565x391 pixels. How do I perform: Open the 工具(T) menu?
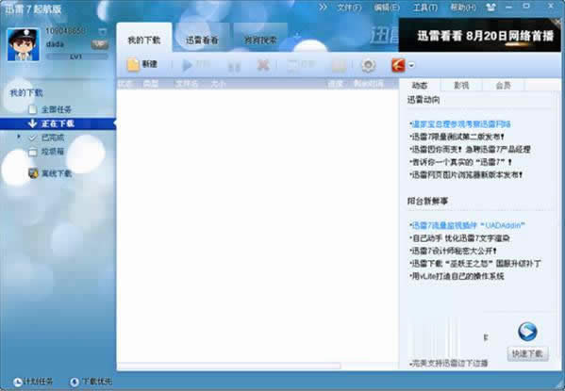click(425, 8)
